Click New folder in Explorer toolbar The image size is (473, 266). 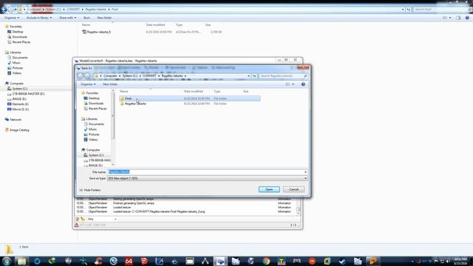coord(104,18)
